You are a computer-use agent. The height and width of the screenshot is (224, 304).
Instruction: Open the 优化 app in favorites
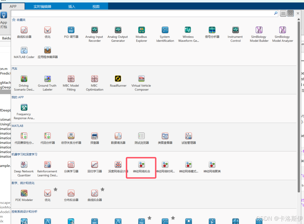48,32
